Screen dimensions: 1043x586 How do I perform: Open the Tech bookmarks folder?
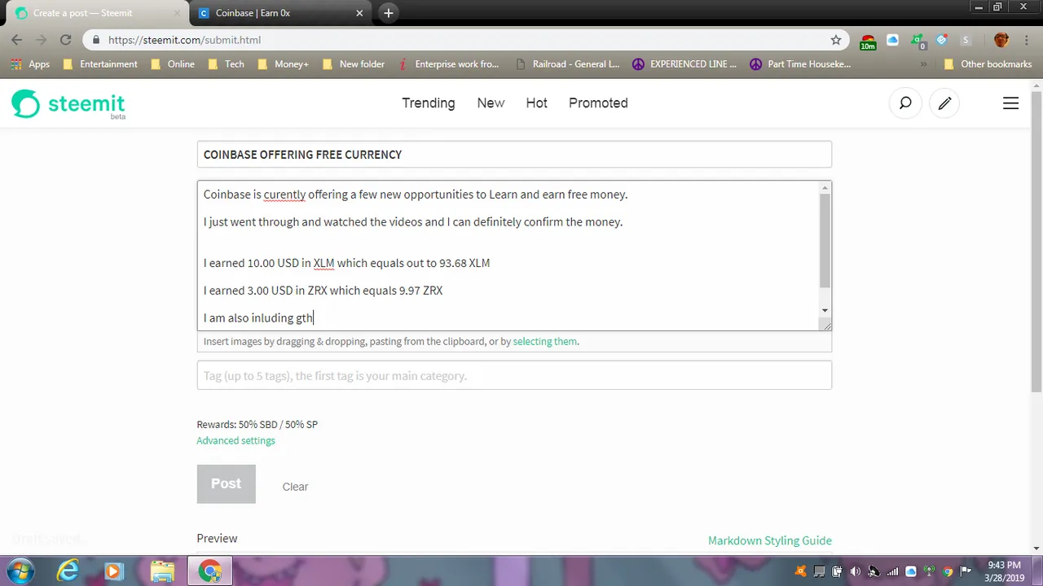[x=226, y=63]
